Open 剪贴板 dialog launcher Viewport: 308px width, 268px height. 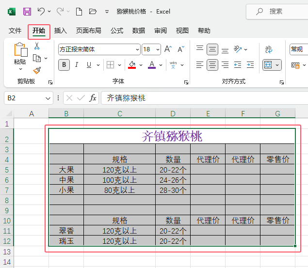coord(50,82)
